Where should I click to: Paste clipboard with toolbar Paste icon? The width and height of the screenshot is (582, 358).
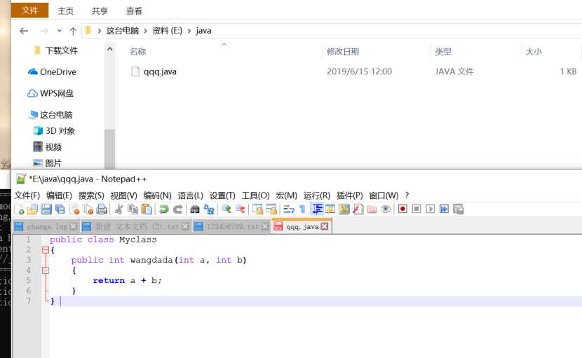(x=147, y=209)
